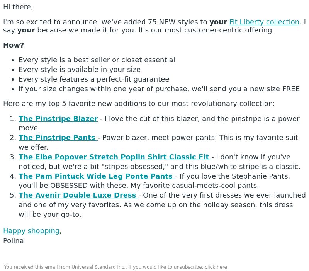Image resolution: width=309 pixels, height=271 pixels.
Task: Open The Pinstripe Pants link
Action: (x=58, y=138)
